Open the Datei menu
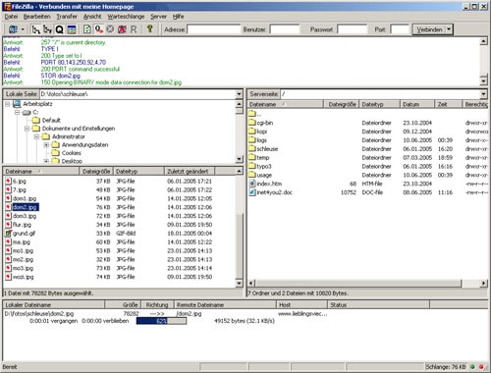Viewport: 491px width, 373px height. pos(11,17)
